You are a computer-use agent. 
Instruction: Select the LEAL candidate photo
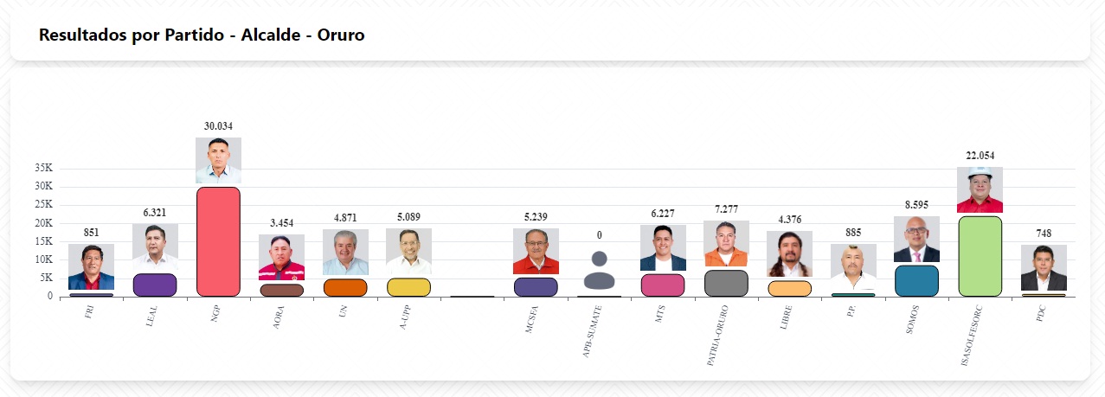tap(155, 247)
